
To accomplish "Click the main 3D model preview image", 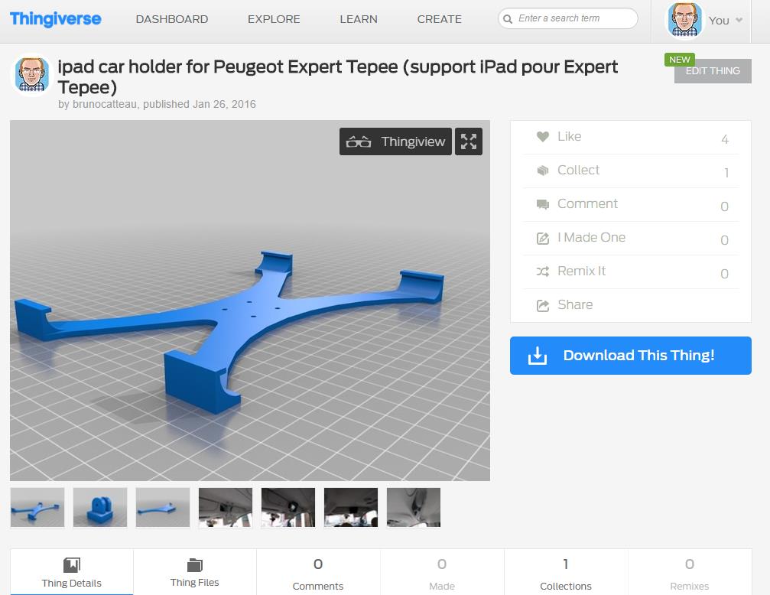I will tap(250, 301).
